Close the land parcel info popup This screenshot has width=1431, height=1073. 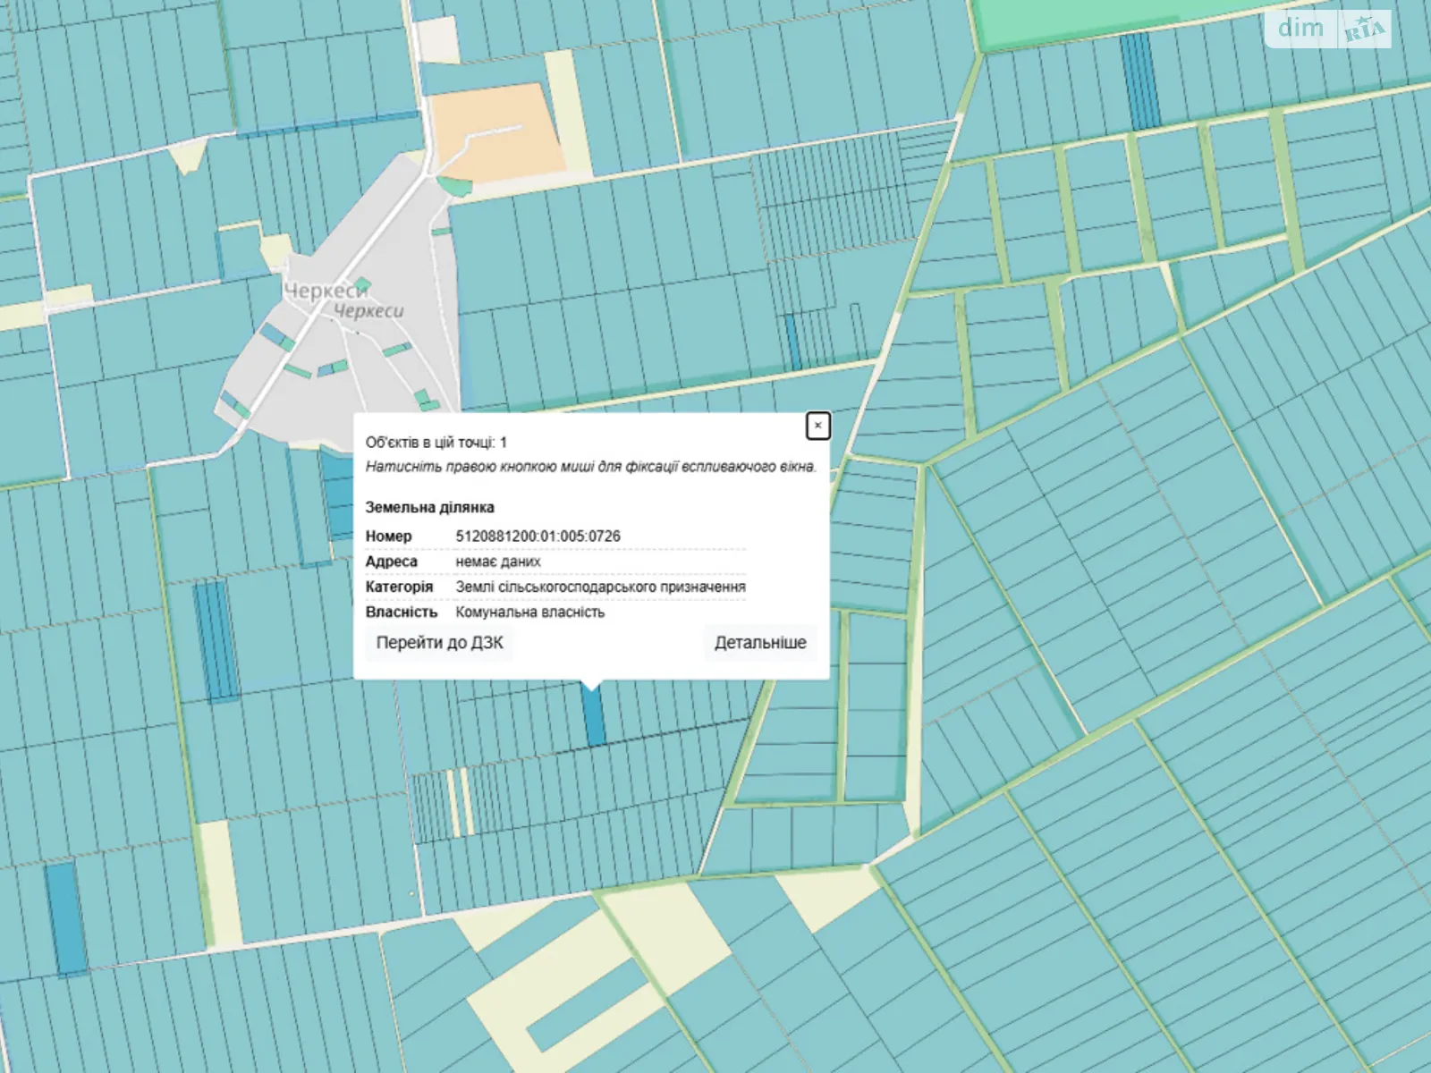click(x=817, y=426)
